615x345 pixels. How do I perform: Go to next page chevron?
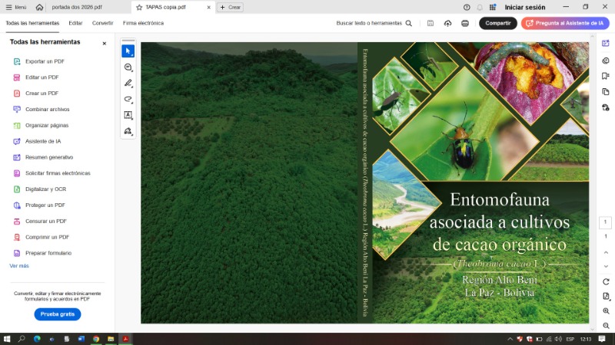click(x=606, y=266)
